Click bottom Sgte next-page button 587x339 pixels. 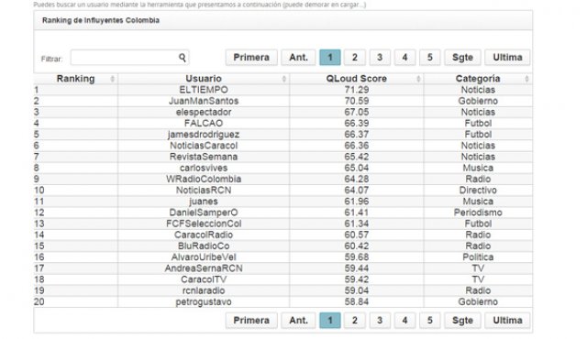[x=462, y=321]
